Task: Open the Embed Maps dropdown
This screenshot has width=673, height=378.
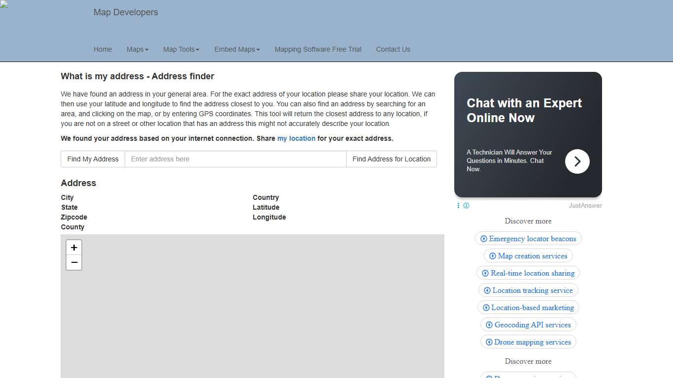Action: point(237,49)
